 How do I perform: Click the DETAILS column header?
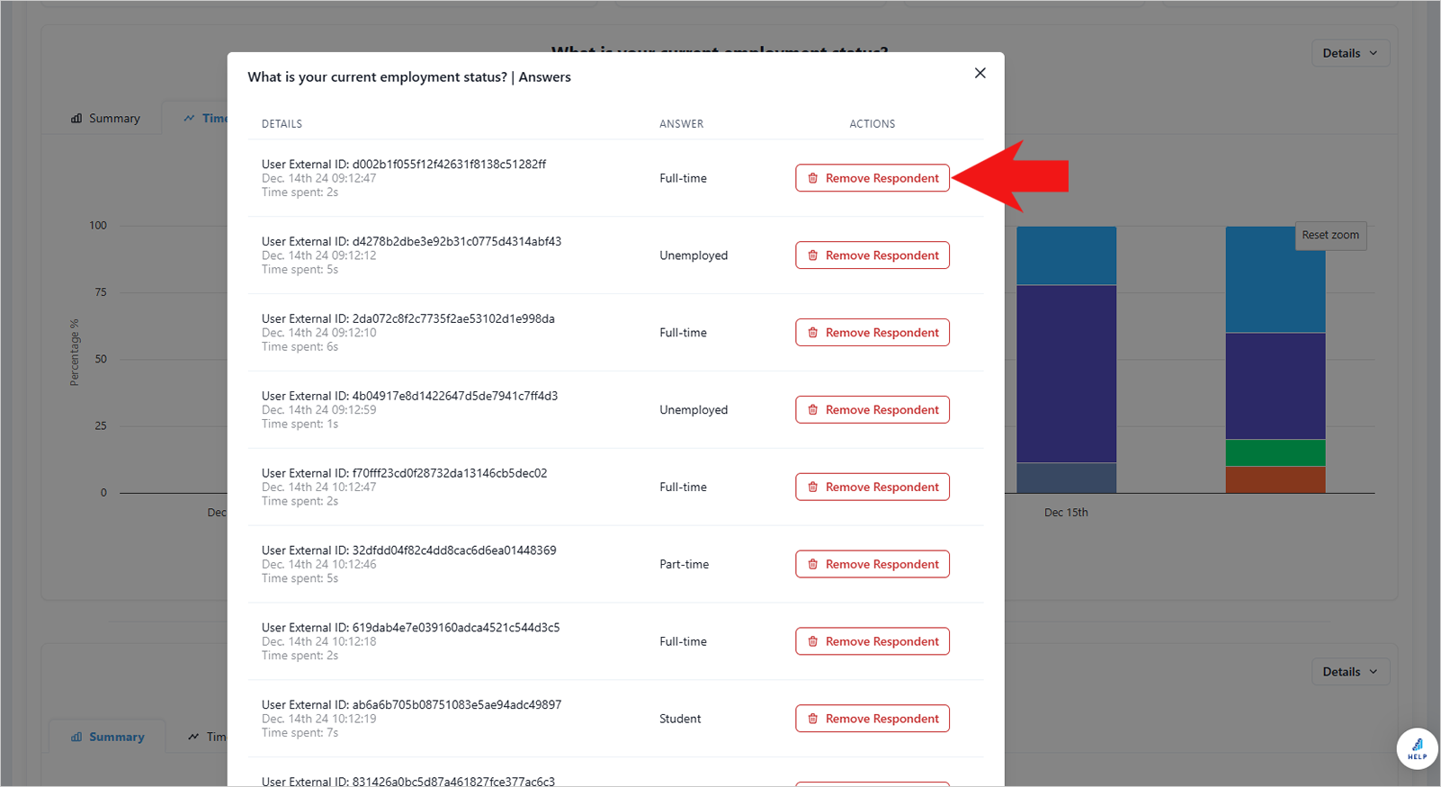(282, 124)
